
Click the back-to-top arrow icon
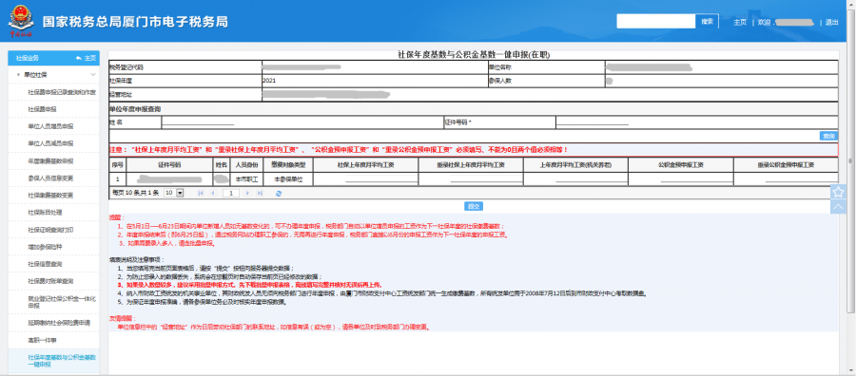(839, 207)
